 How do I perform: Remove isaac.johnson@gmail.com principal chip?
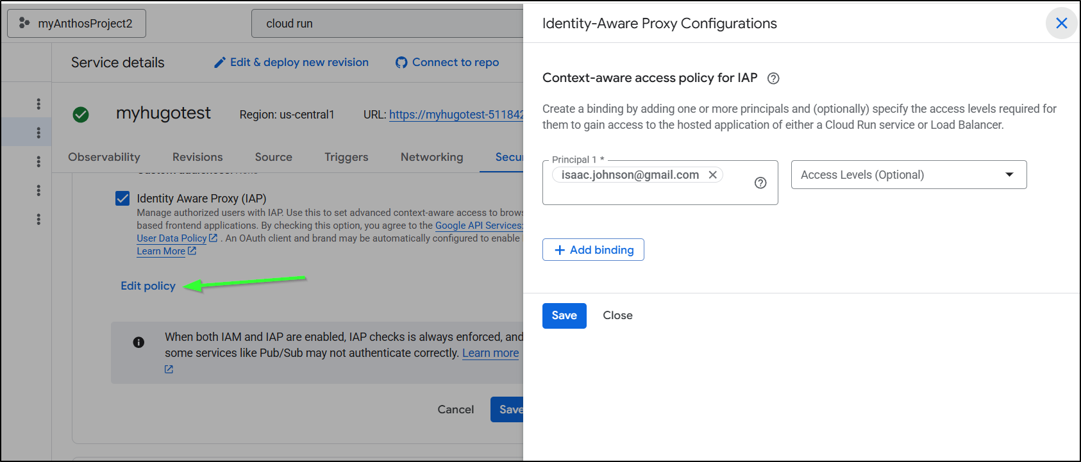(712, 175)
